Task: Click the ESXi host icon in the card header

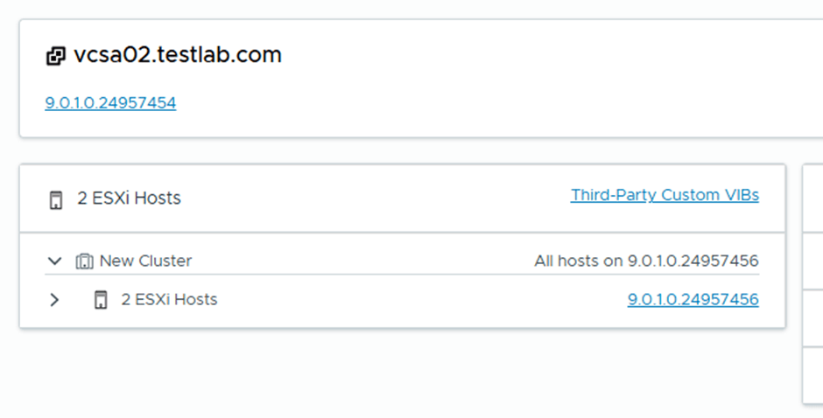Action: tap(55, 199)
